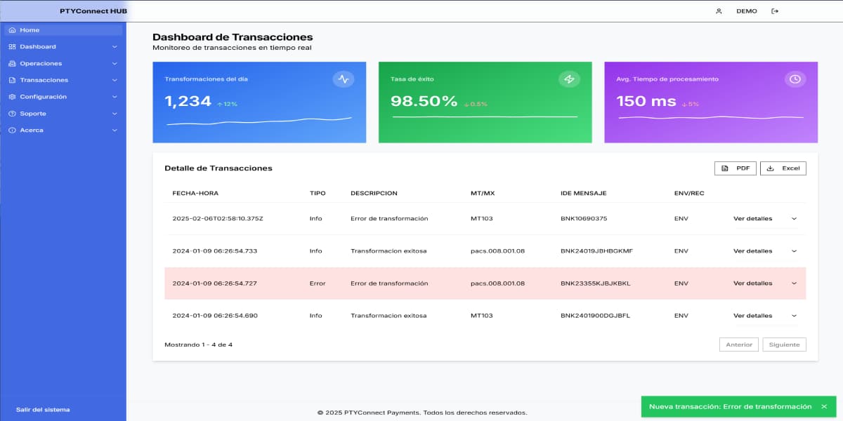843x421 pixels.
Task: Click the logout icon in top bar
Action: pyautogui.click(x=775, y=11)
